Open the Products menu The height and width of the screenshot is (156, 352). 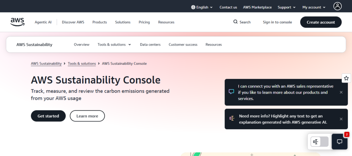tap(100, 22)
